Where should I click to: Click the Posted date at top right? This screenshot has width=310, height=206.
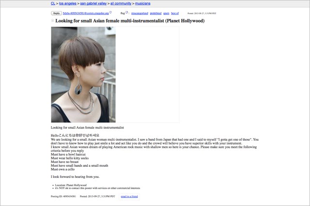(x=201, y=14)
